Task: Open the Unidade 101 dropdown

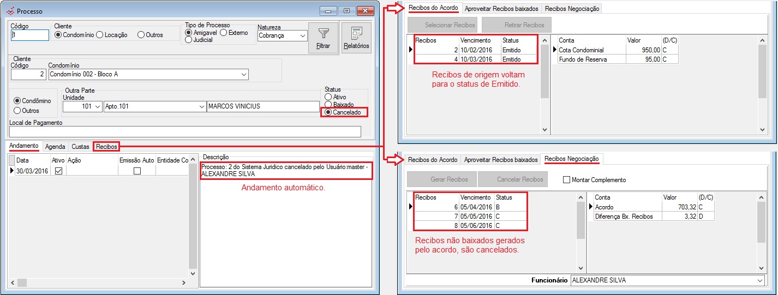Action: tap(98, 106)
